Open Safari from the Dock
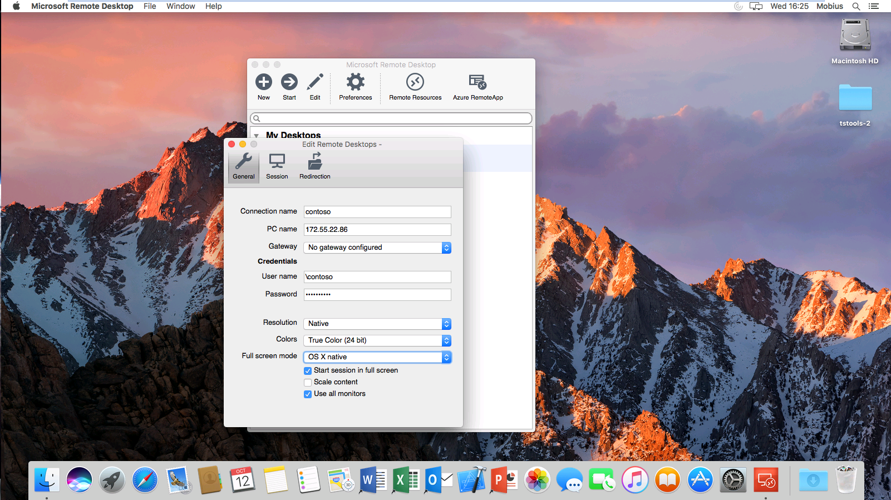891x500 pixels. [145, 479]
